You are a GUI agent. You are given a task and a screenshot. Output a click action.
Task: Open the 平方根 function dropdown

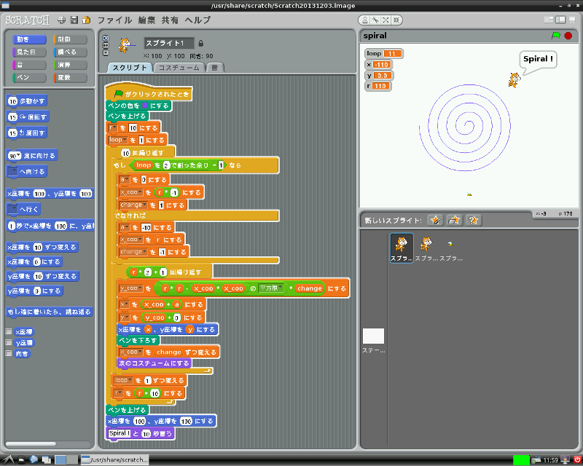coord(271,288)
